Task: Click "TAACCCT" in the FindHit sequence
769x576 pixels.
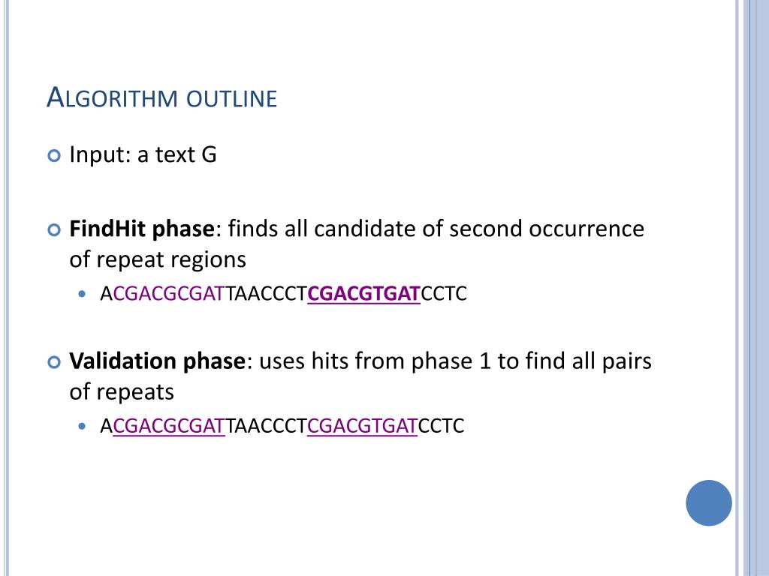Action: tap(267, 294)
